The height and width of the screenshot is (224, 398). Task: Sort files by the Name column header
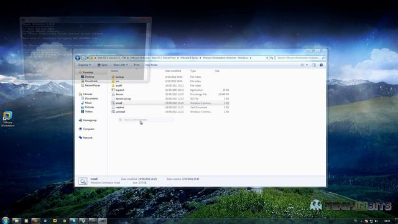tap(114, 71)
